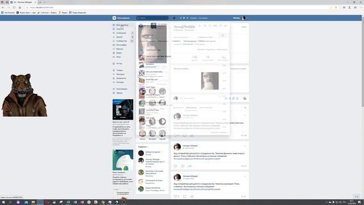Share the post about финансы

190,166
